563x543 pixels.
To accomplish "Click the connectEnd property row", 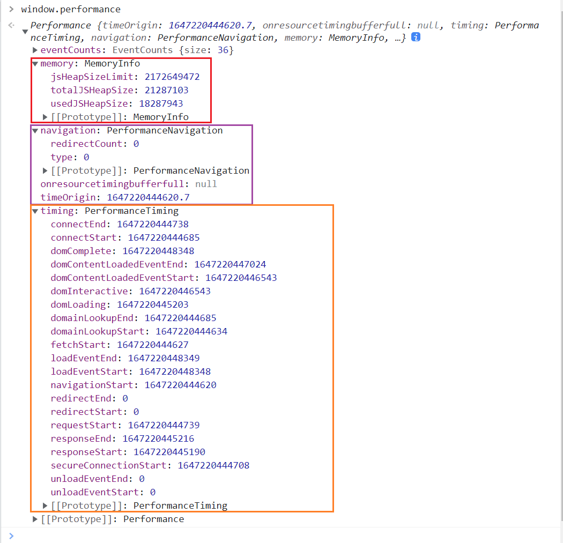I will click(x=120, y=224).
